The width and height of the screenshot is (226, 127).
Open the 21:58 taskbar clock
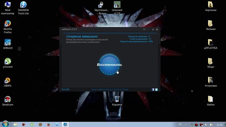(219, 125)
